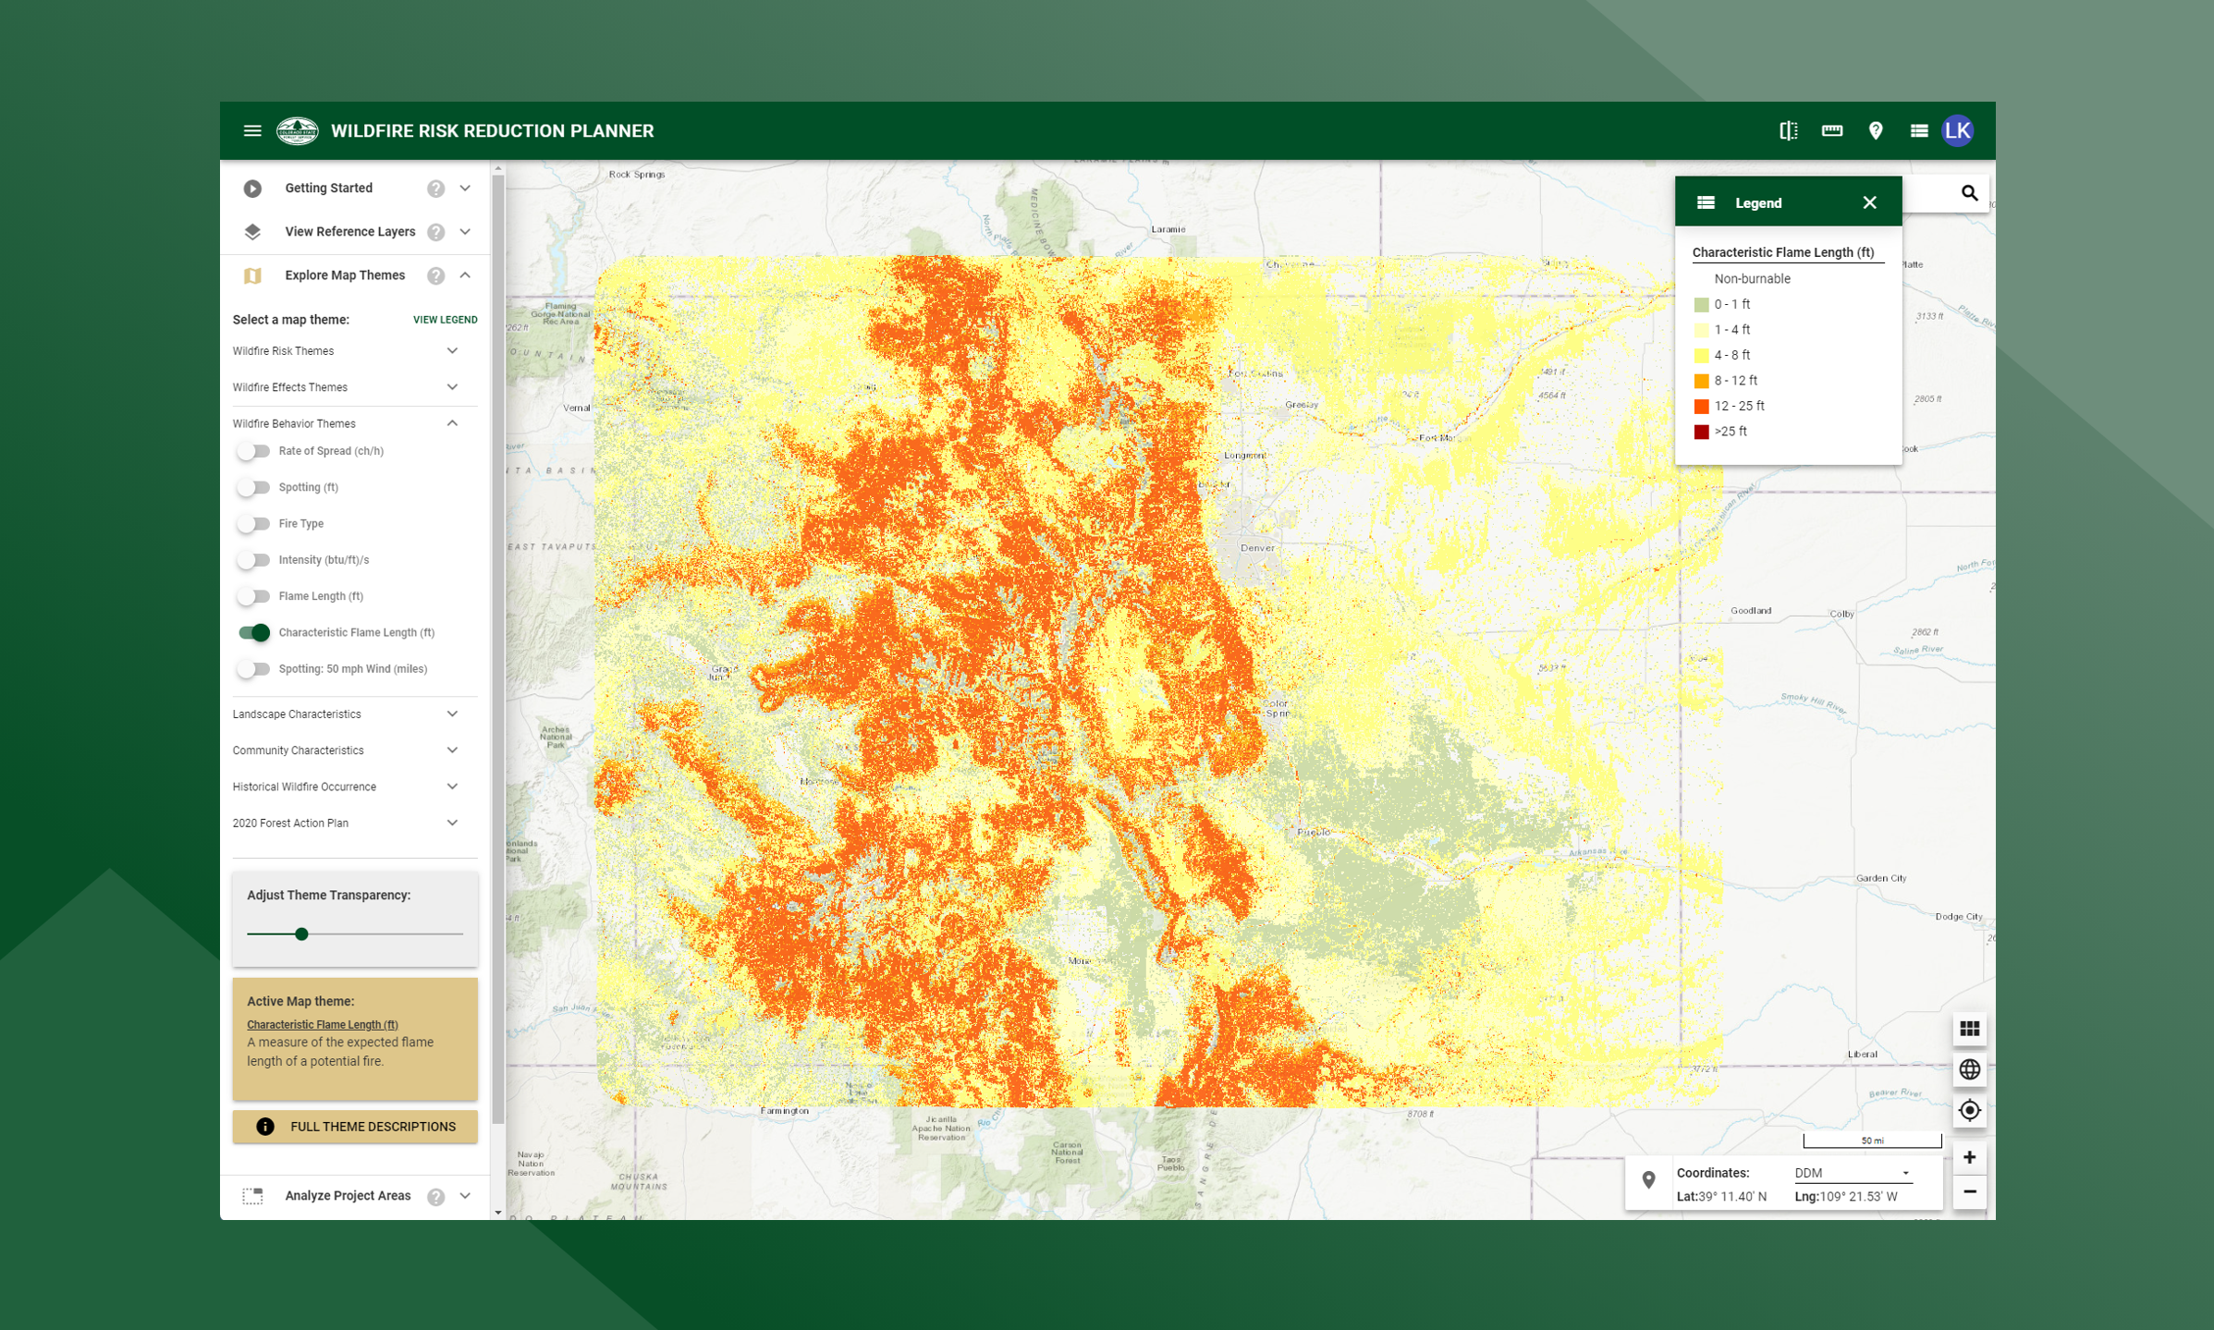Click the info icon on Full Theme Descriptions
Screen dimensions: 2214x1330
[x=265, y=1127]
